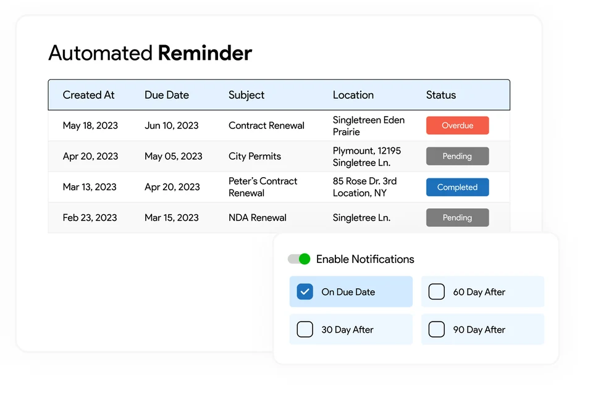The height and width of the screenshot is (395, 593).
Task: Open the NDA Renewal subject
Action: pyautogui.click(x=257, y=218)
